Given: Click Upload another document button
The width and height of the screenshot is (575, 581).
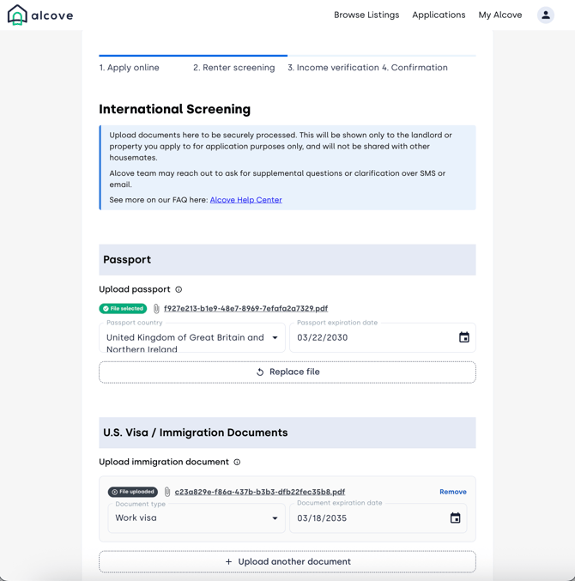Looking at the screenshot, I should [287, 562].
